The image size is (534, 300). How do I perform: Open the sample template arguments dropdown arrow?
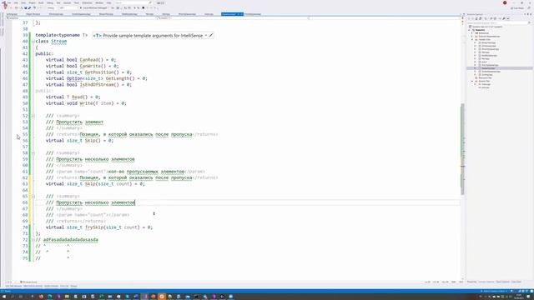tap(206, 35)
